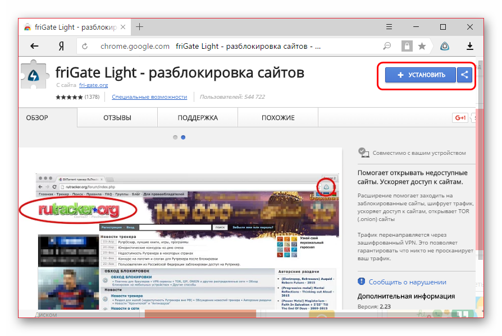Open the browser hamburger menu
Viewport: 502px width, 336px height.
click(x=389, y=26)
